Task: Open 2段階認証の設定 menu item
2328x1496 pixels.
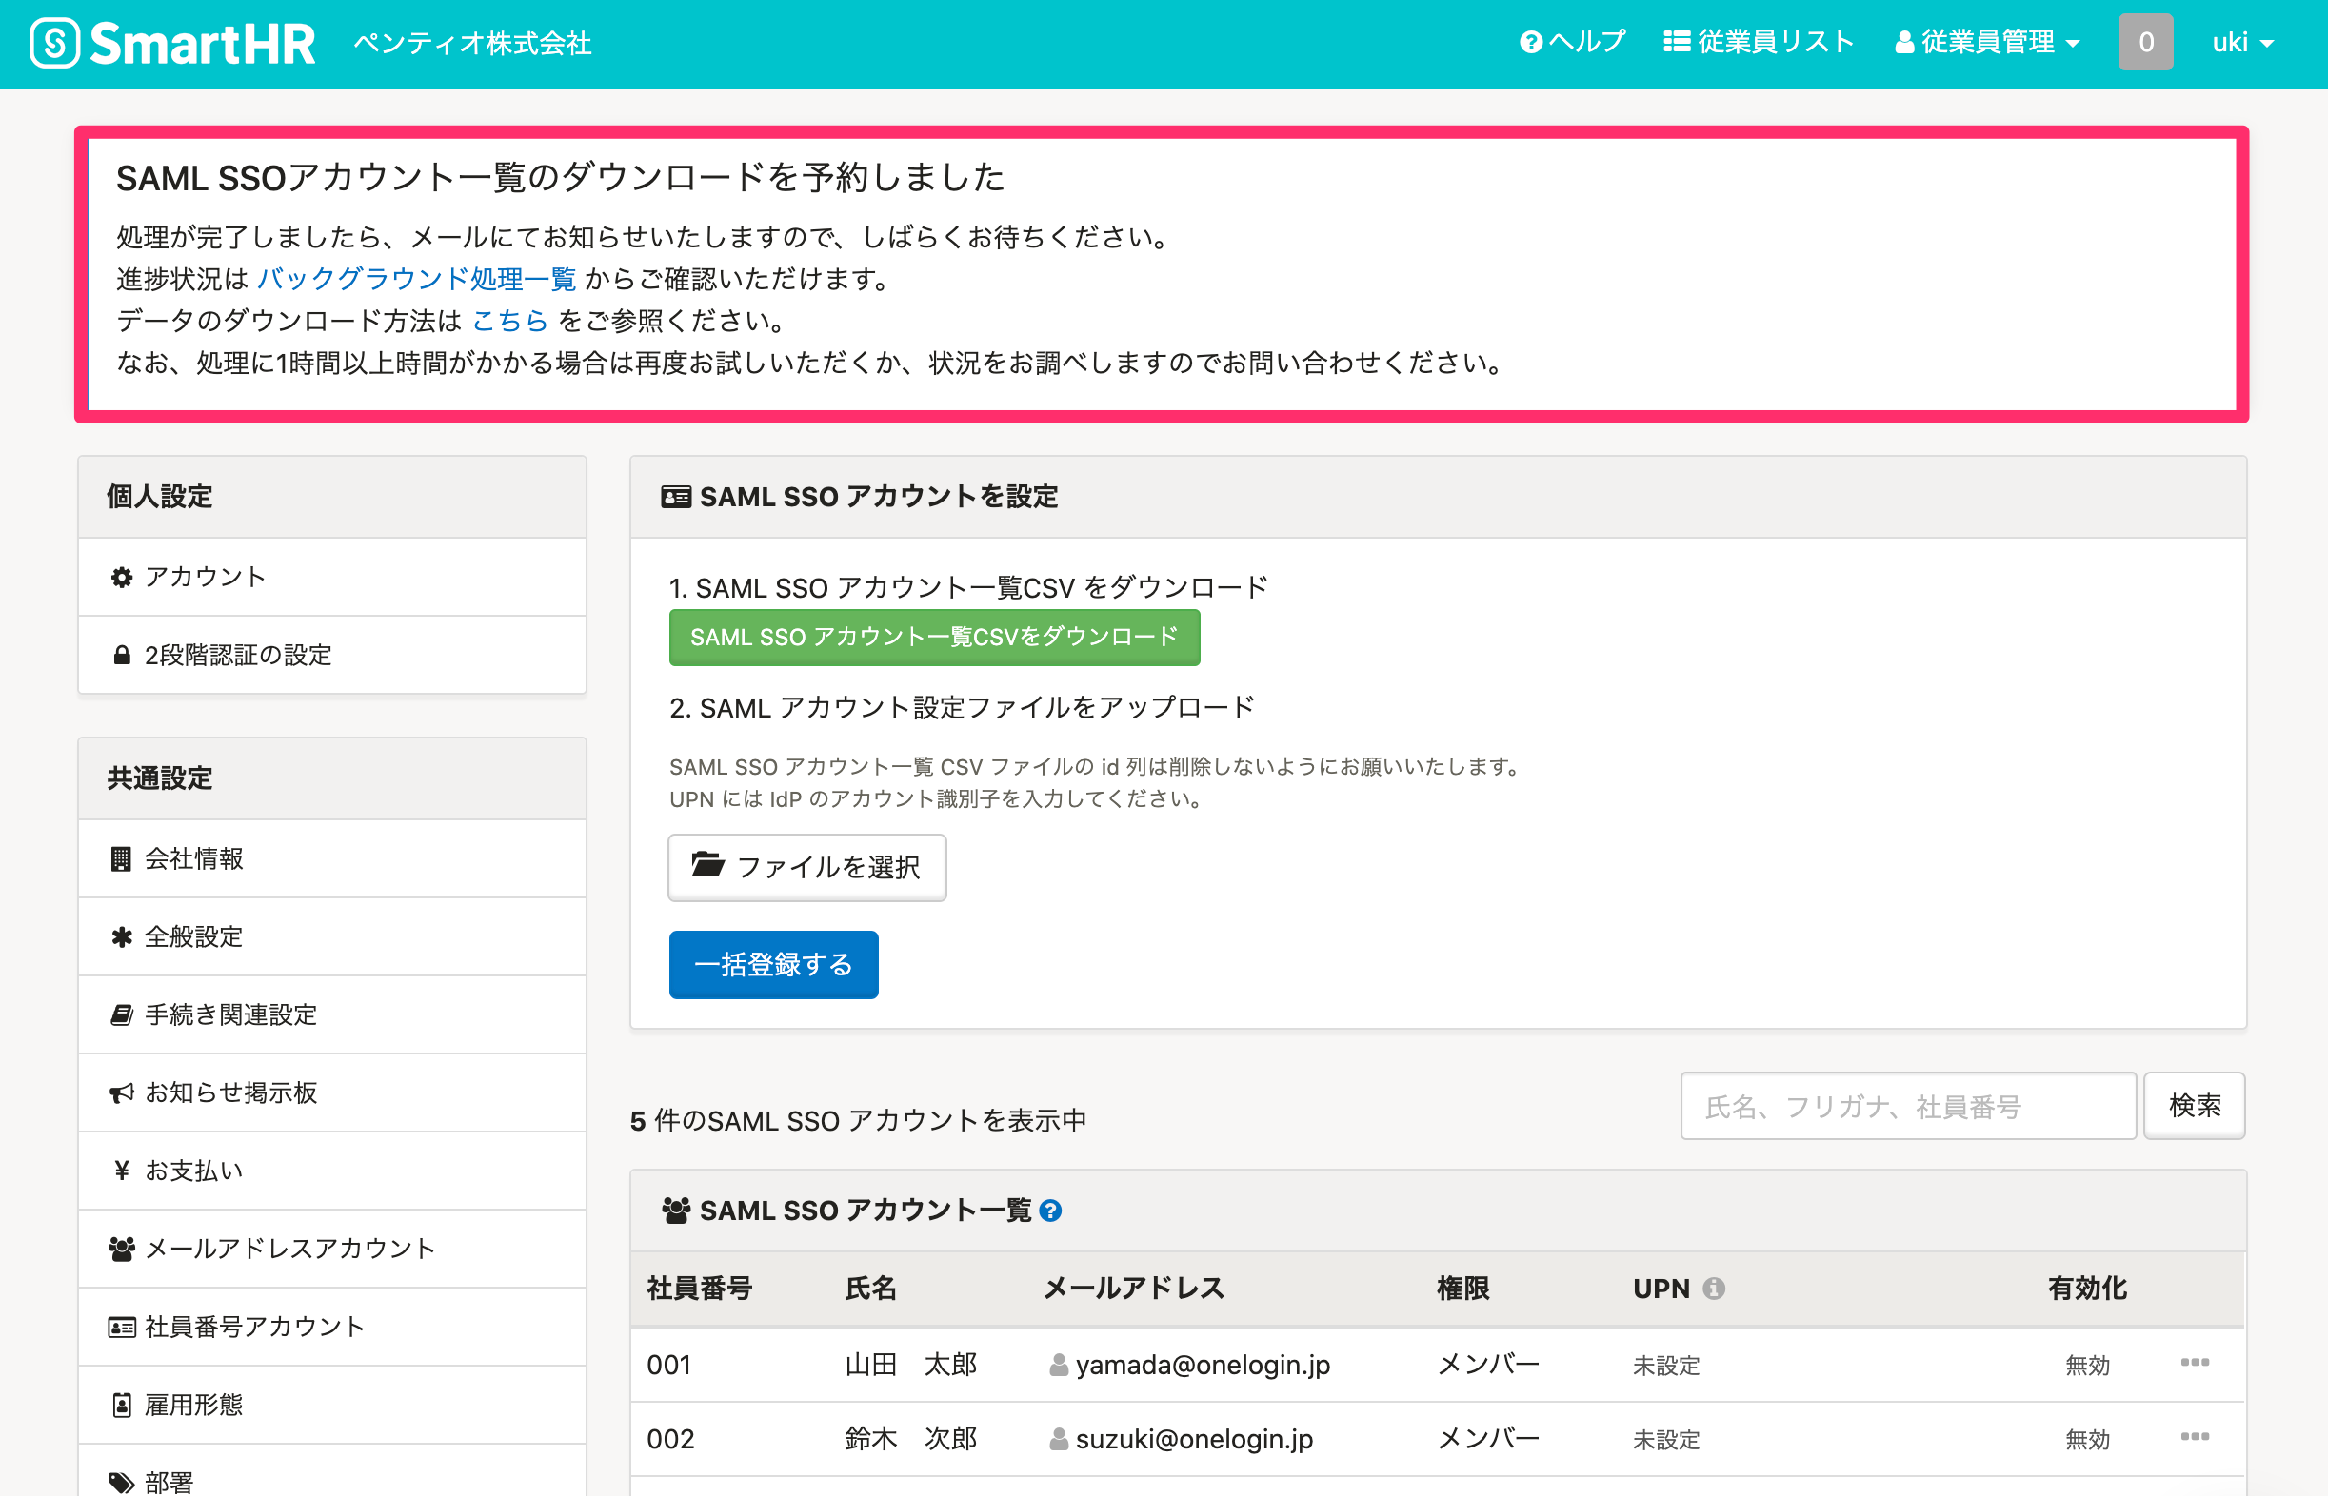Action: coord(332,655)
